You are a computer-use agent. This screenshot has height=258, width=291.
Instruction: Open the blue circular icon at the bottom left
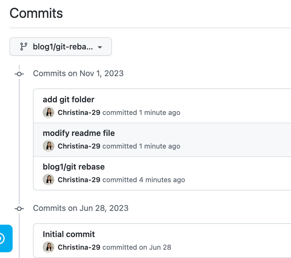[x=6, y=239]
